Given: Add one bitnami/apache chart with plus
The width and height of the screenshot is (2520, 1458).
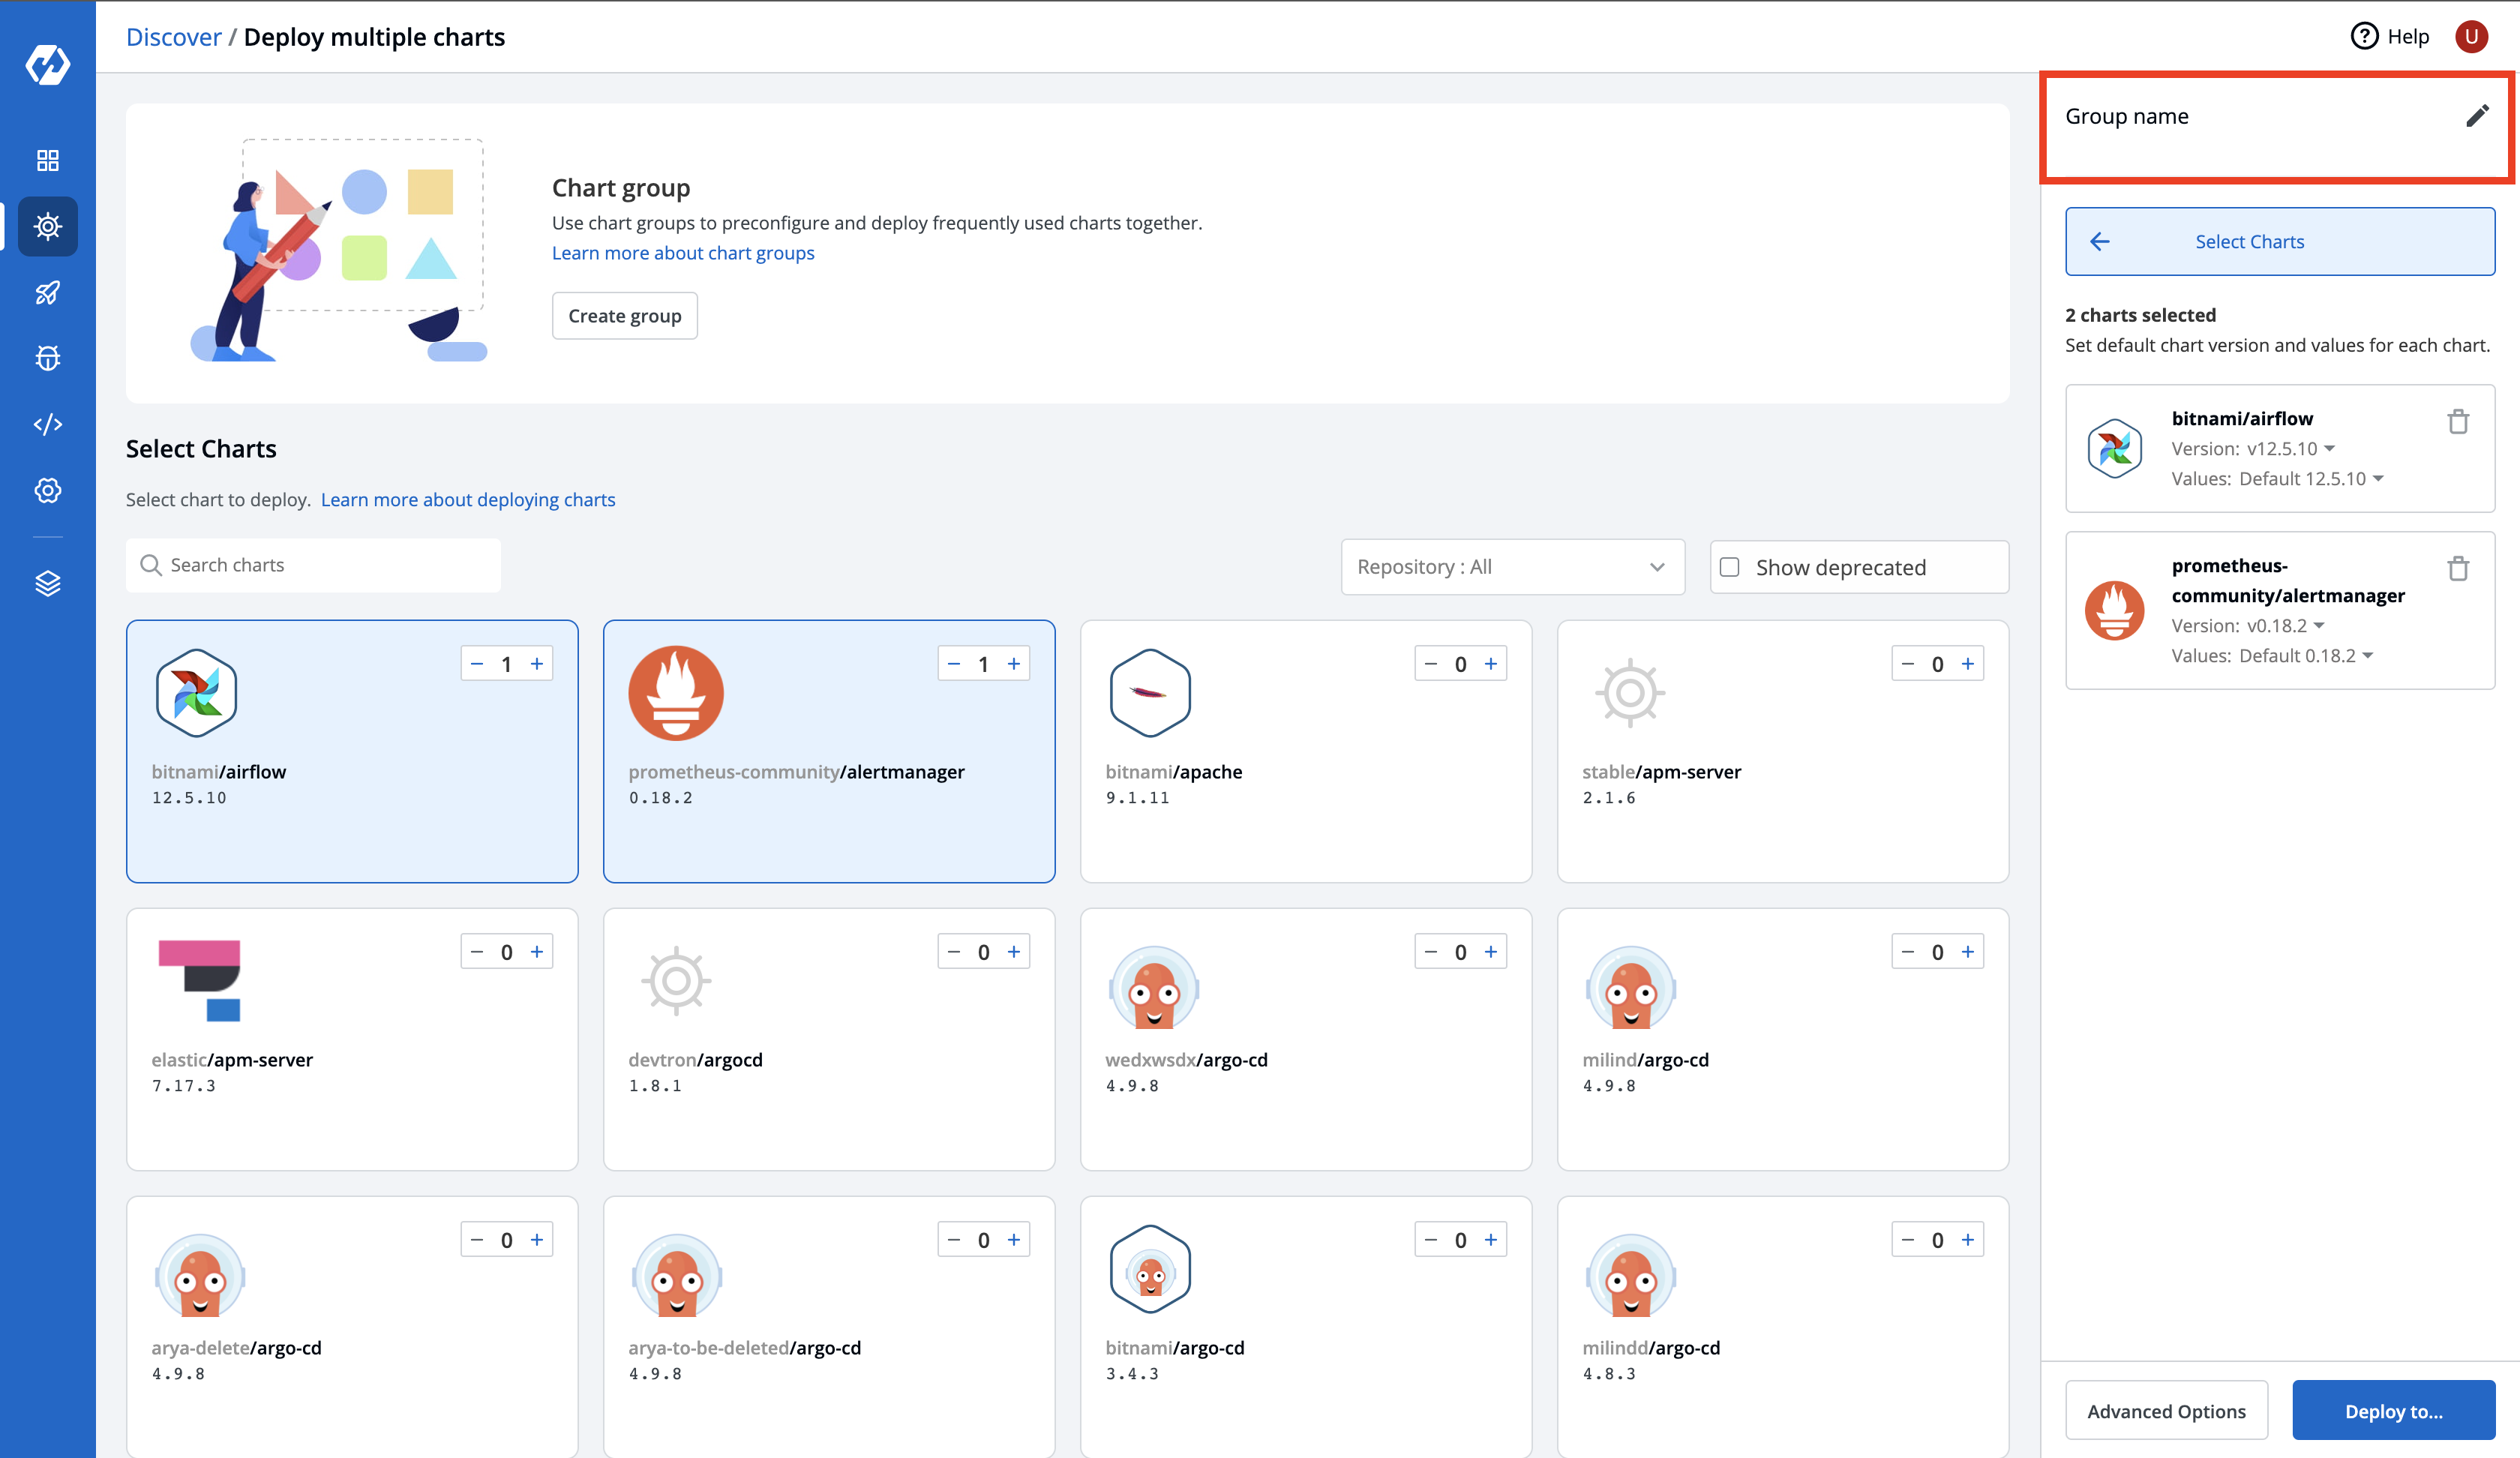Looking at the screenshot, I should coord(1491,664).
